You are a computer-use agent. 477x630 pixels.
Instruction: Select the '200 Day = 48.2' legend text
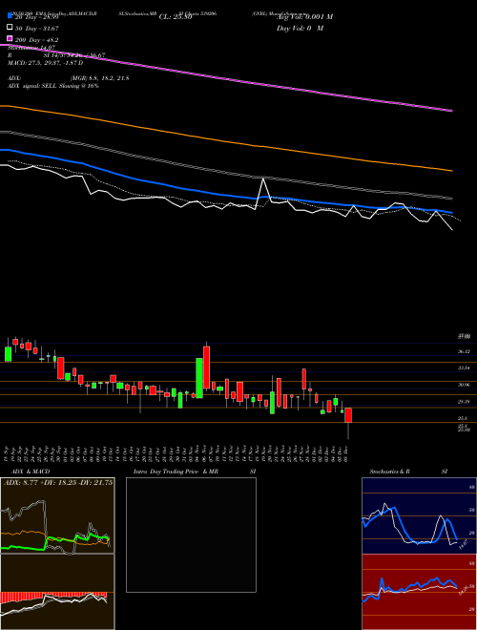37,40
